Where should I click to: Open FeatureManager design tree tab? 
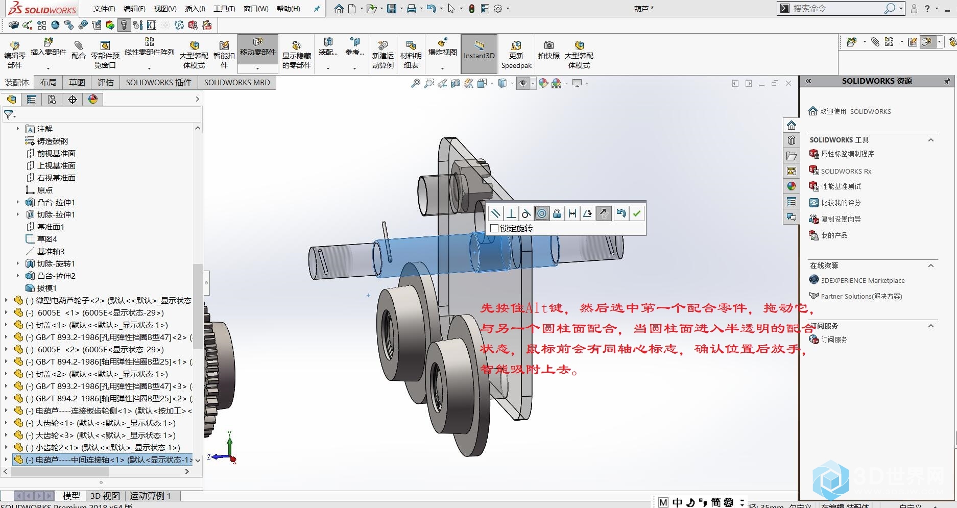click(11, 100)
